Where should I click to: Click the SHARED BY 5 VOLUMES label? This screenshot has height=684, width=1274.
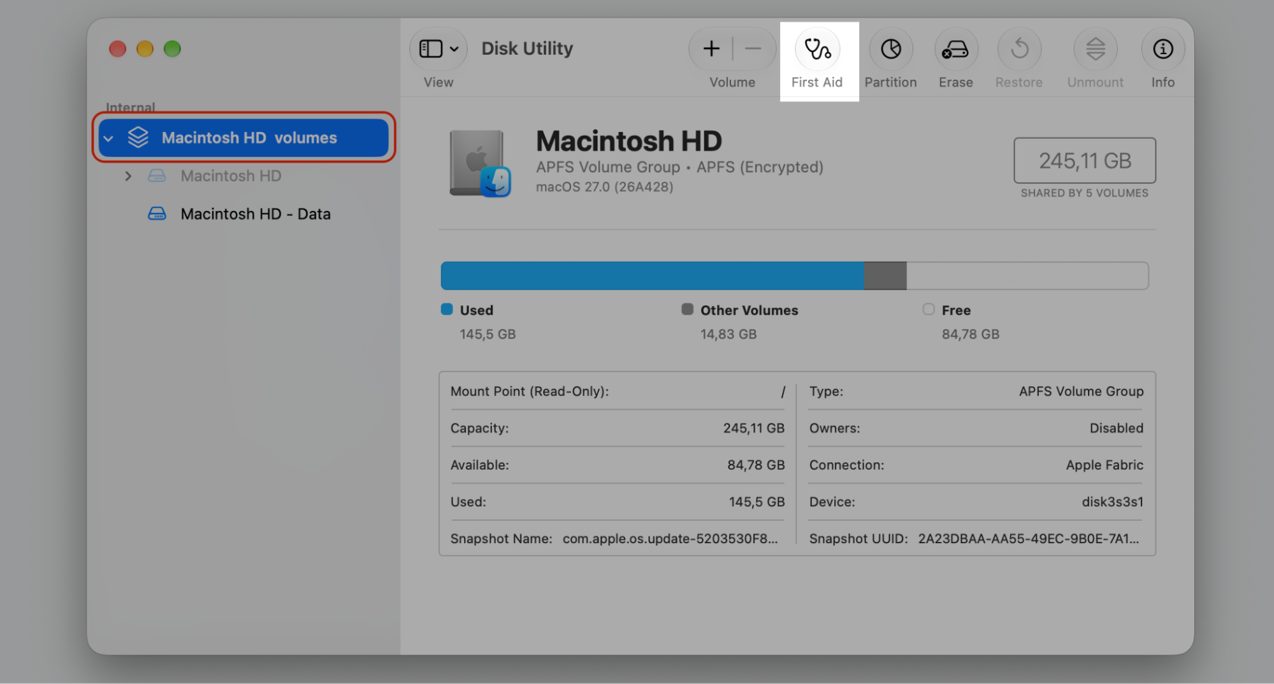click(1084, 193)
